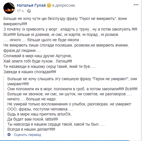Click the translated 'Будь в мире наш приятель' line
Viewport: 142px width, 141px height.
point(39,114)
